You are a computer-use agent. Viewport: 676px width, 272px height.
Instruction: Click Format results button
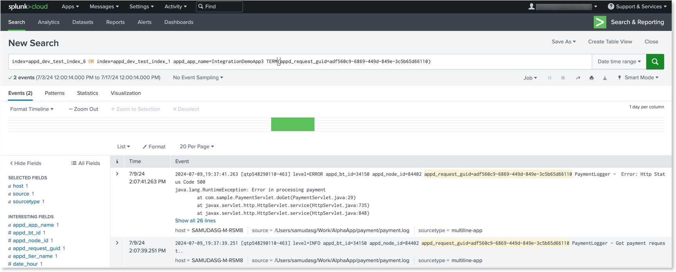[x=154, y=147]
